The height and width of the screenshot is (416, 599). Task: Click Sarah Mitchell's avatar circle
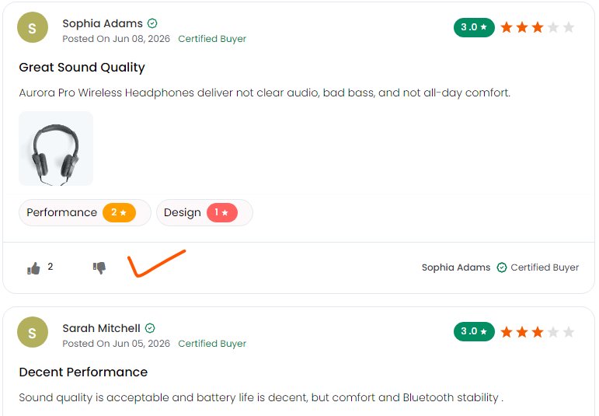(x=33, y=332)
